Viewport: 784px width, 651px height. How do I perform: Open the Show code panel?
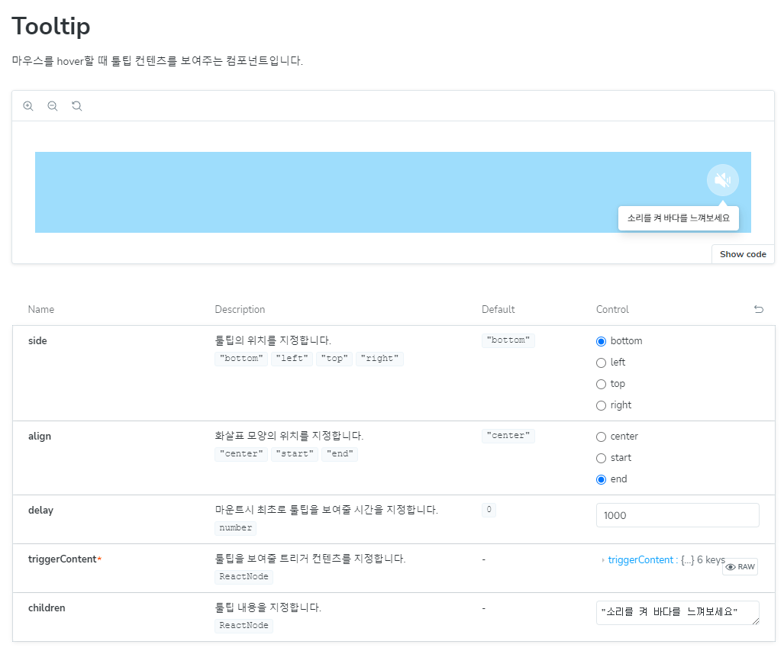743,254
